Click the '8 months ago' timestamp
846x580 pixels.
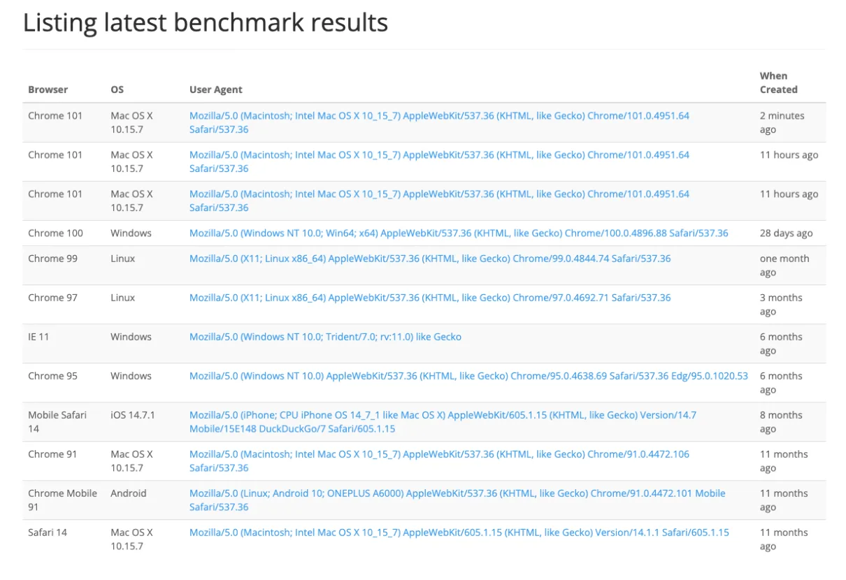pyautogui.click(x=781, y=421)
